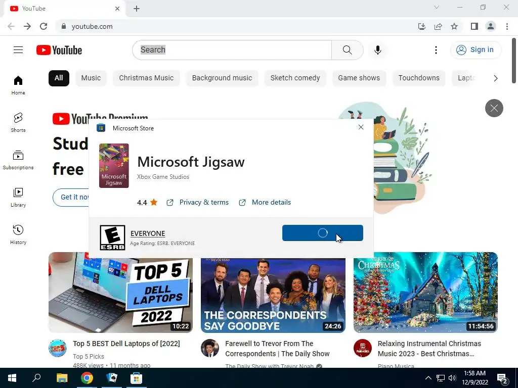This screenshot has height=388, width=518.
Task: Click the Microsoft Jigsaw app tile
Action: tap(114, 166)
